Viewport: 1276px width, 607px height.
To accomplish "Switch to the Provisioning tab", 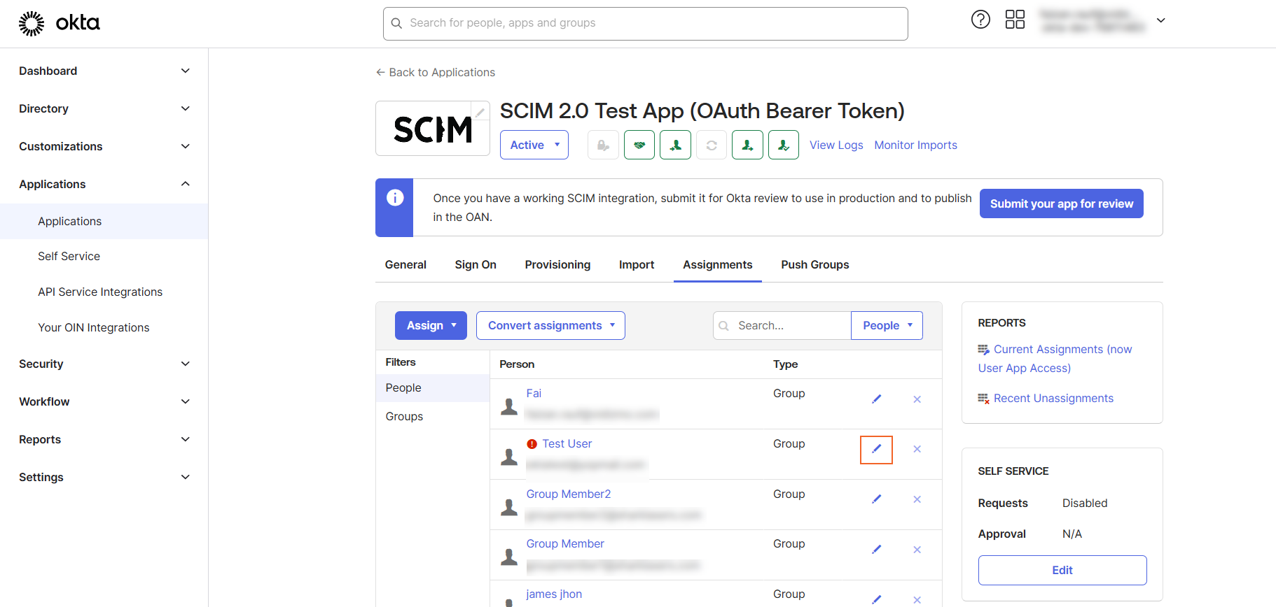I will click(557, 264).
